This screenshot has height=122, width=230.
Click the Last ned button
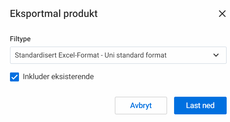(200, 105)
